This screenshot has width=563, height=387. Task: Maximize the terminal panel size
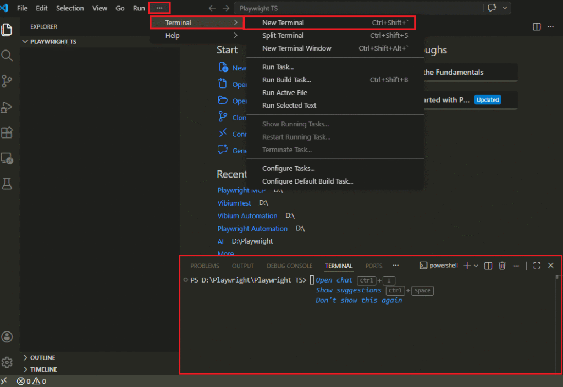(537, 266)
